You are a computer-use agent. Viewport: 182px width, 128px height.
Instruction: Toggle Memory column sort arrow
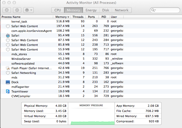coord(68,17)
